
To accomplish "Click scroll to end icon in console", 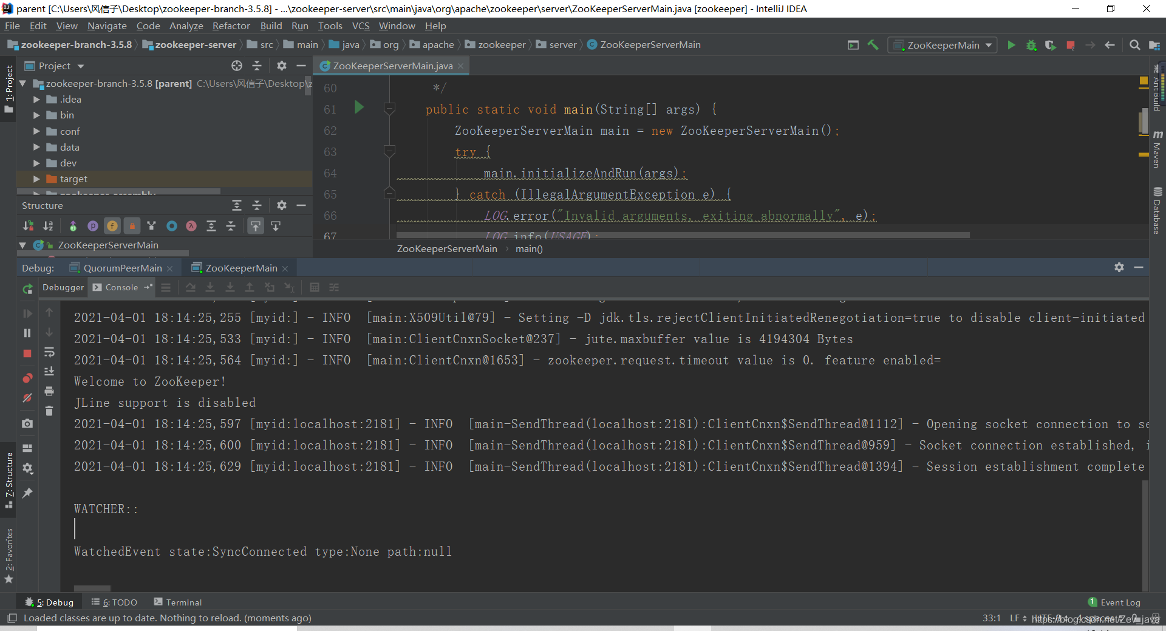I will pos(49,371).
